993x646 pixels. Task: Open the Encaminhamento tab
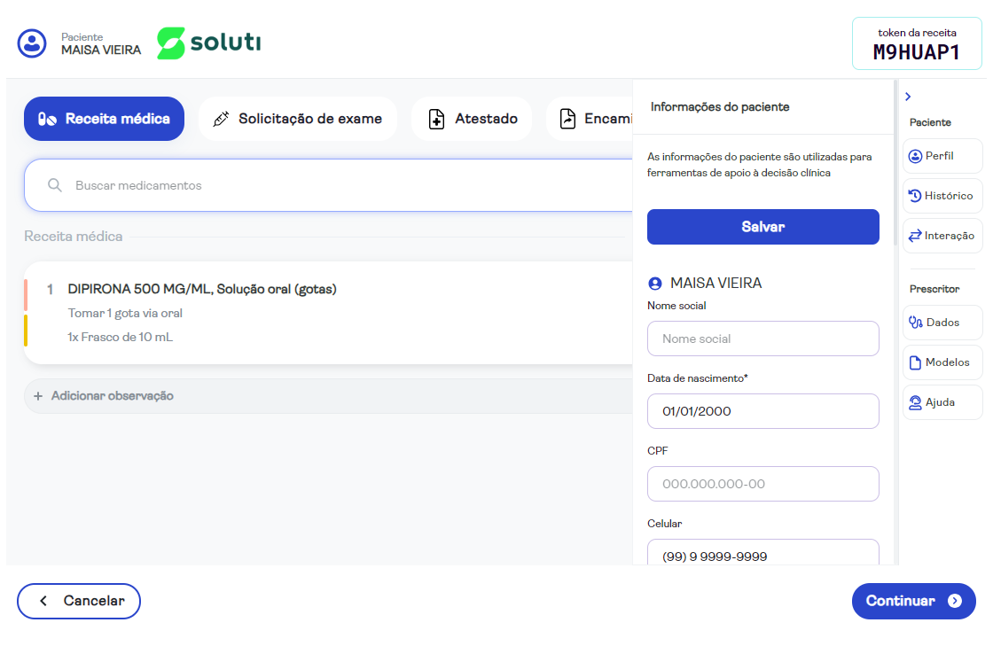(x=592, y=119)
